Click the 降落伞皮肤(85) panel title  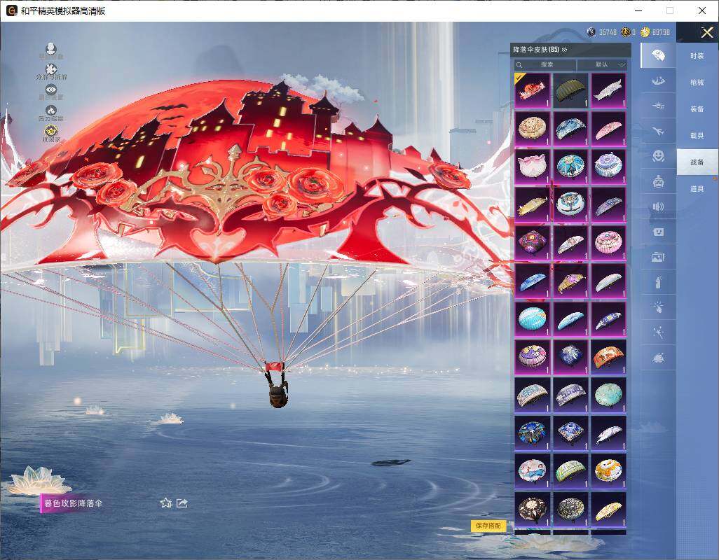(x=536, y=50)
